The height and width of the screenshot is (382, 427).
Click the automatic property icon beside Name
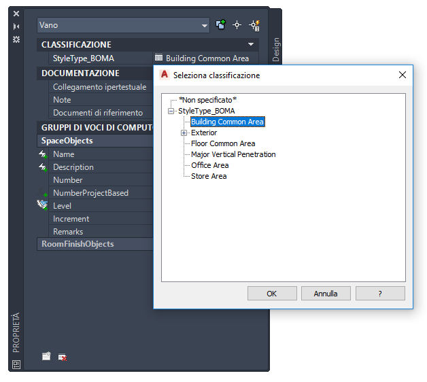tap(43, 154)
